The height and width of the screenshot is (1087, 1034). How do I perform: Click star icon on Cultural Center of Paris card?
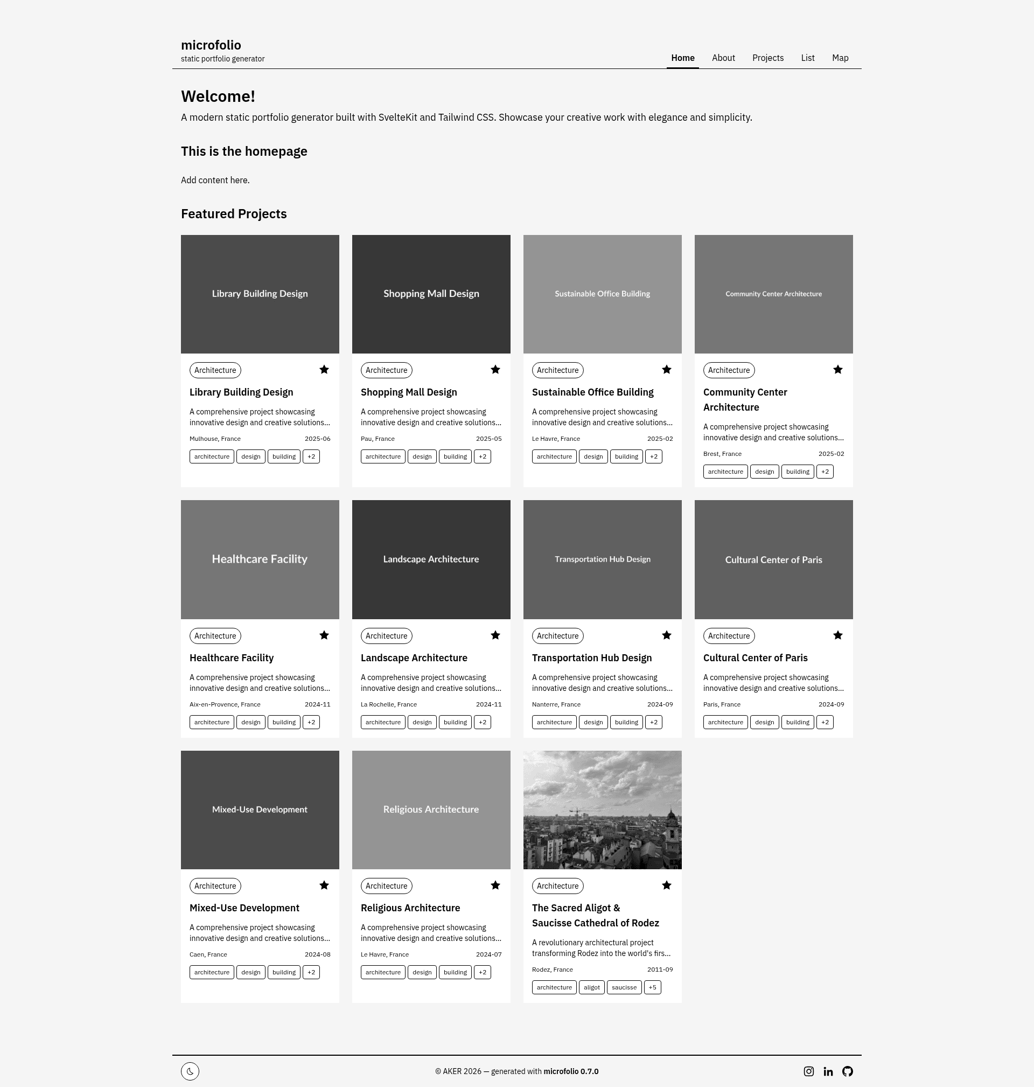pyautogui.click(x=838, y=635)
